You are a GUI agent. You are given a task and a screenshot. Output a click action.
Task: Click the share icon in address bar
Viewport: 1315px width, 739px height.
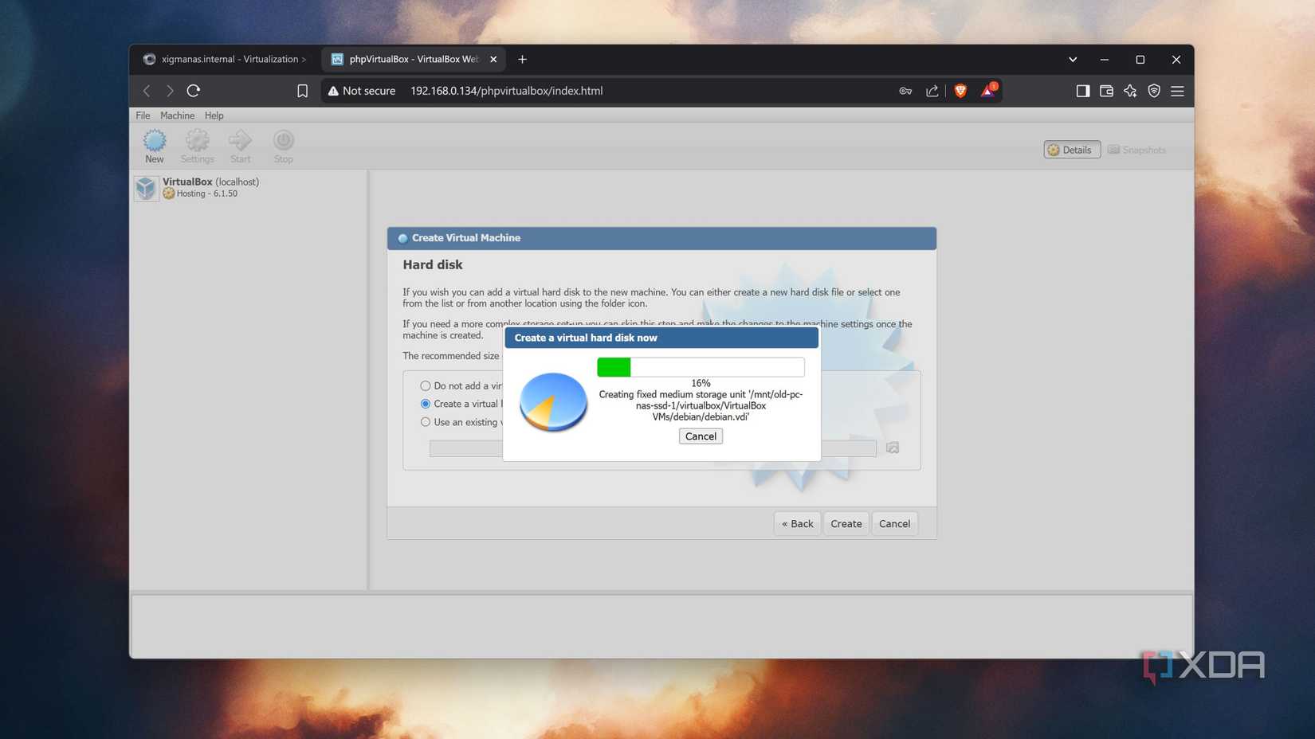932,91
